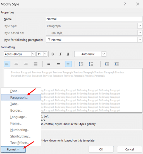This screenshot has height=154, width=143.
Task: Click the style preview text area
Action: click(x=73, y=90)
